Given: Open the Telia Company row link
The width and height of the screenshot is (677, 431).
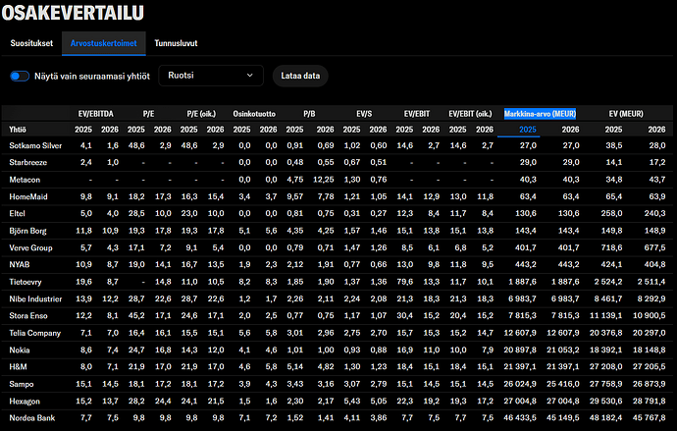Looking at the screenshot, I should (36, 332).
